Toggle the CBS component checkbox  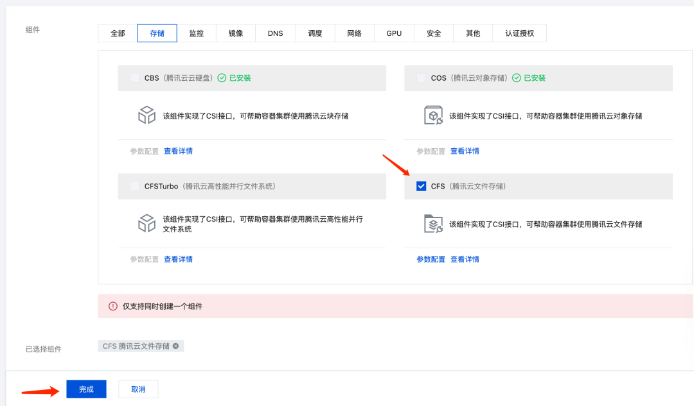tap(134, 78)
